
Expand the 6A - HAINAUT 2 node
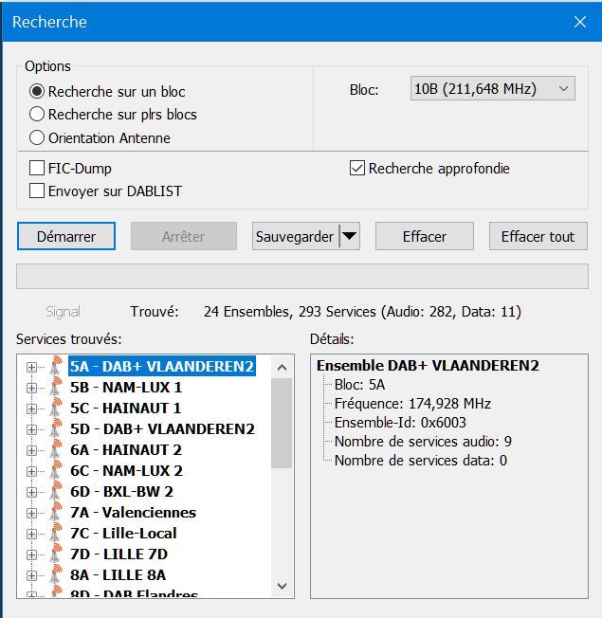pos(31,450)
